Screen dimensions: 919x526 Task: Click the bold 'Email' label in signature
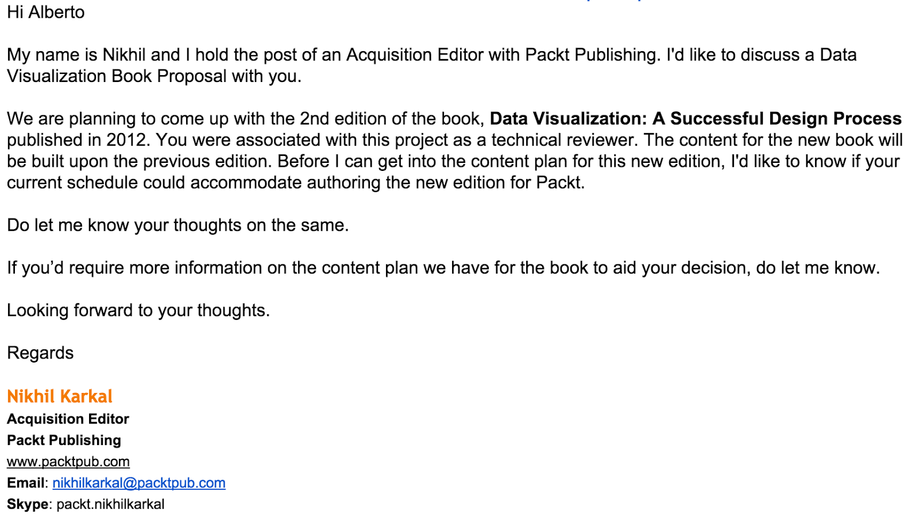point(26,483)
